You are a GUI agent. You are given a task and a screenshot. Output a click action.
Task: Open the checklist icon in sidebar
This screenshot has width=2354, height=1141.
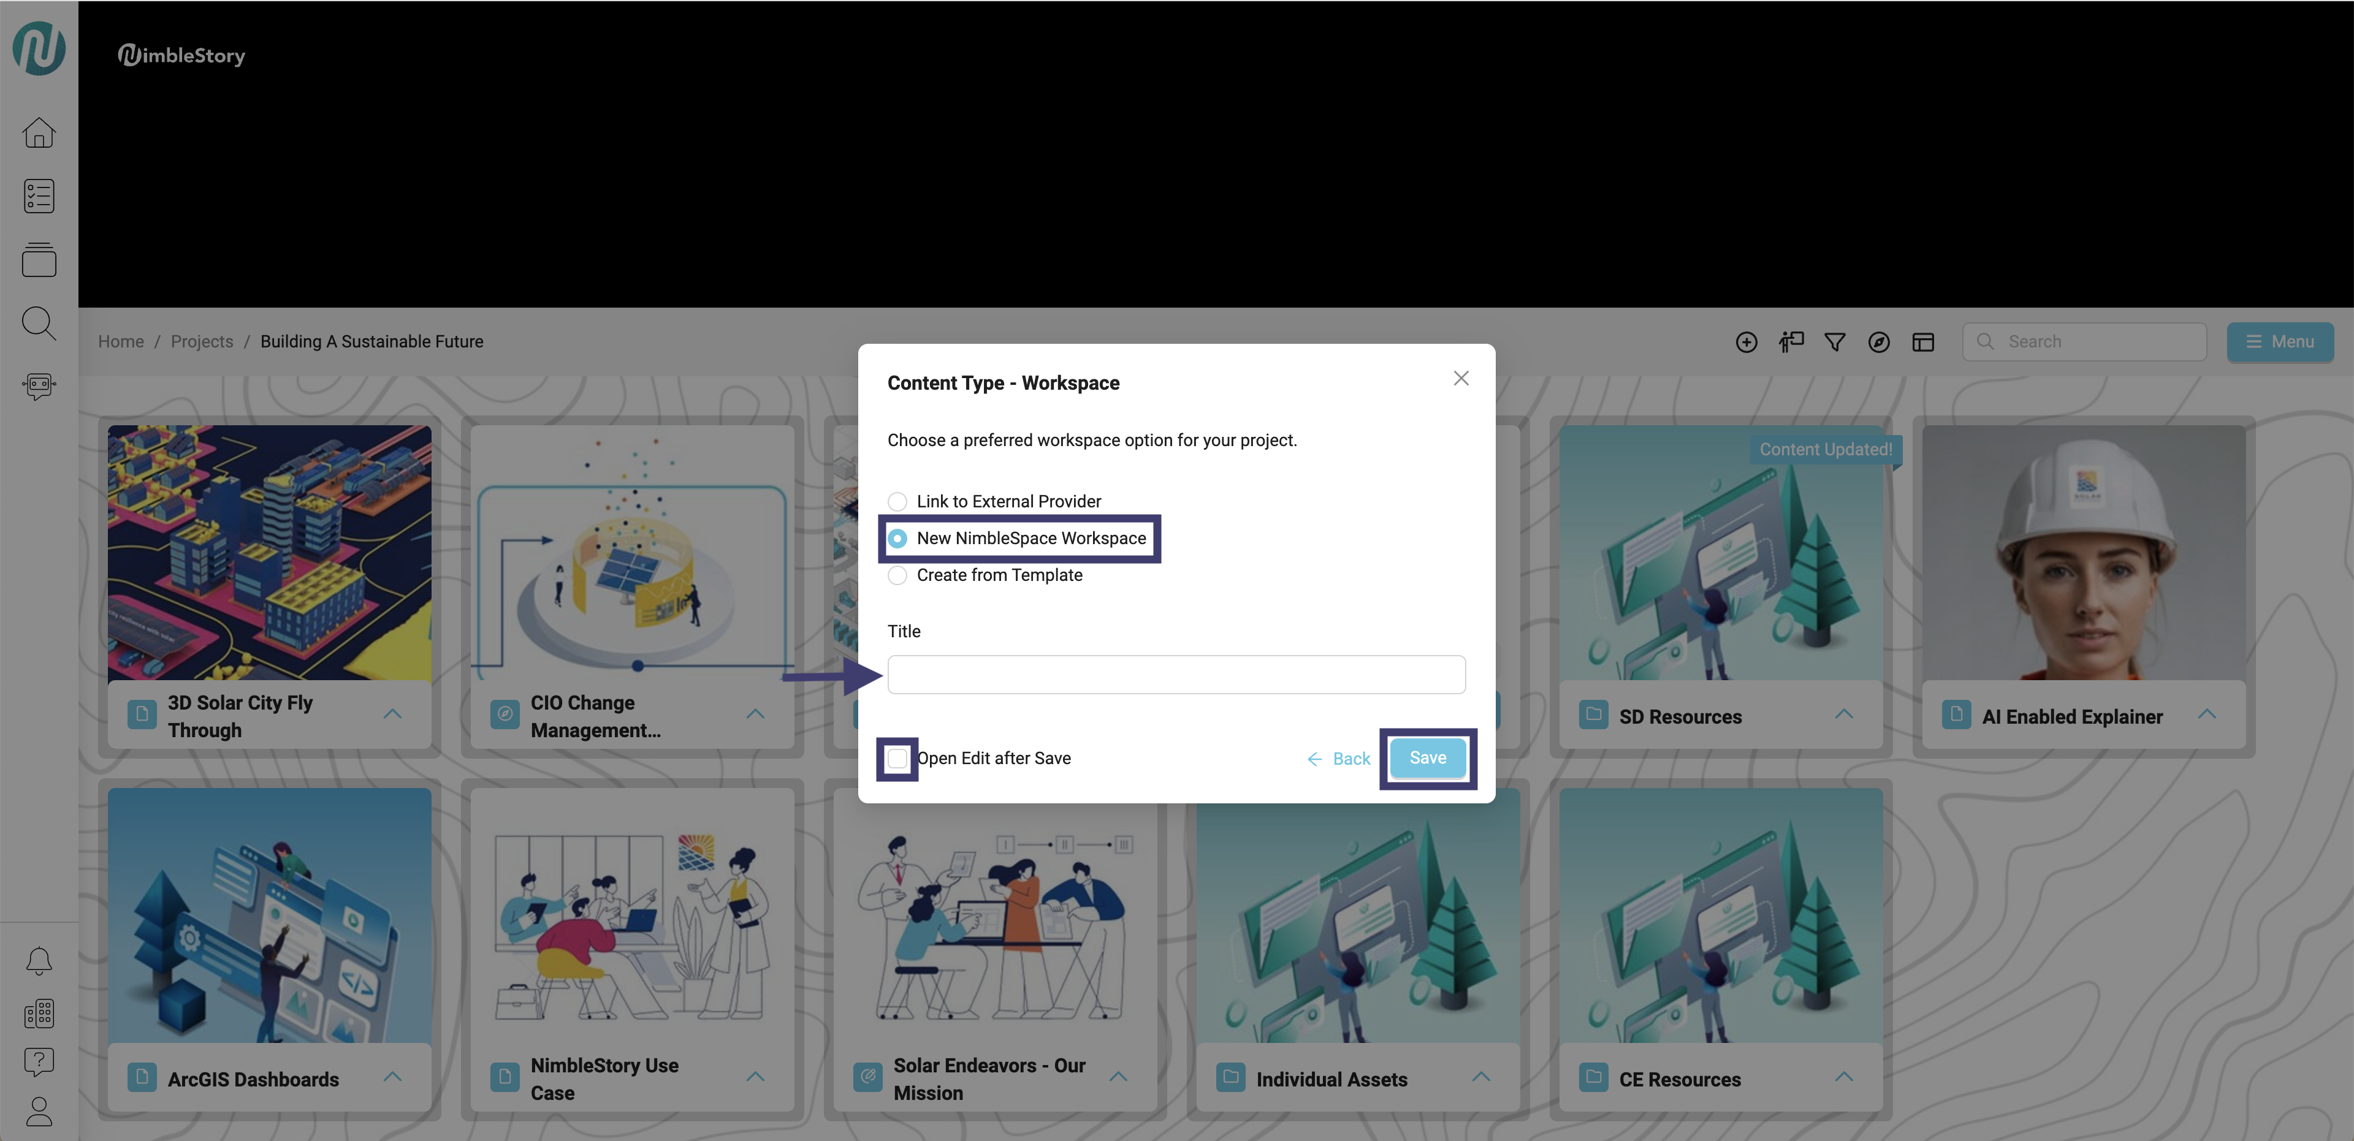[x=39, y=195]
